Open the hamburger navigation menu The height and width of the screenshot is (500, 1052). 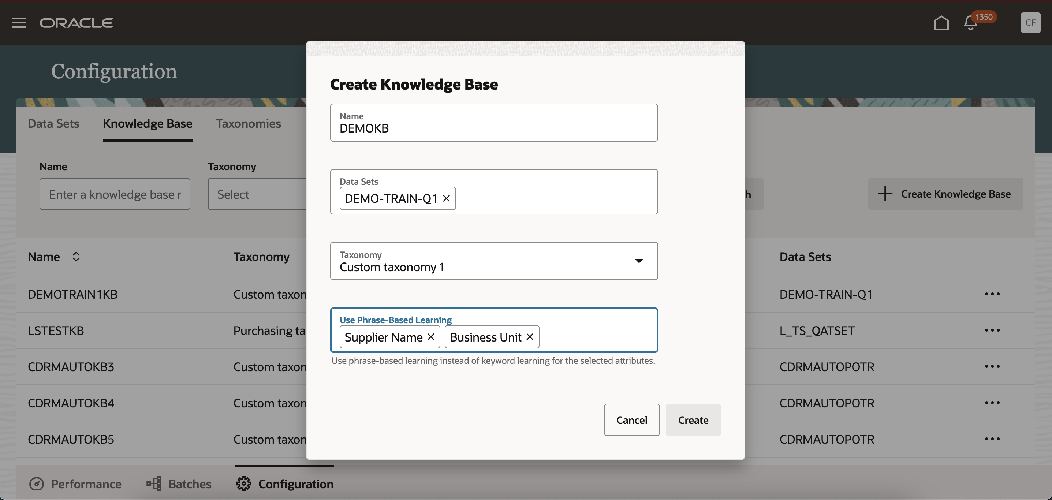tap(19, 23)
